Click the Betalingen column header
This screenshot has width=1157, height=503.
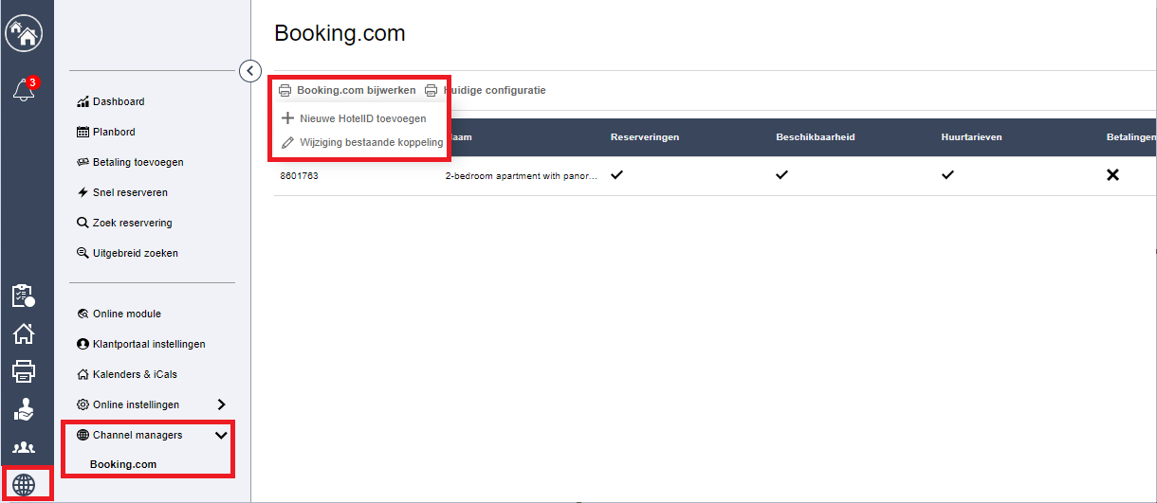(x=1131, y=137)
